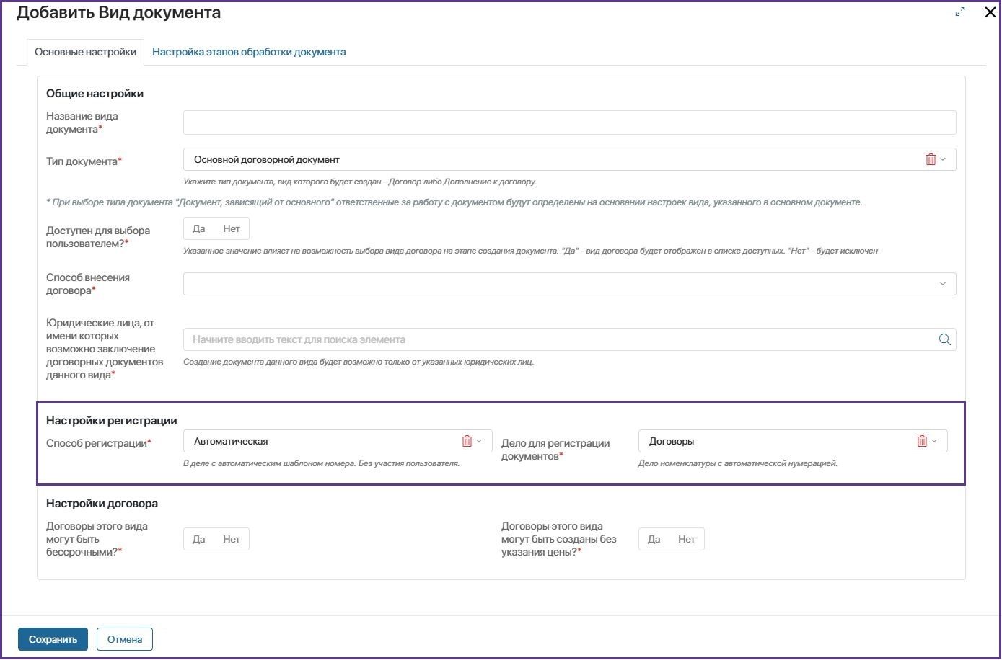The image size is (1002, 660).
Task: Select Нет for Доступен для выбора пользователем
Action: 232,228
